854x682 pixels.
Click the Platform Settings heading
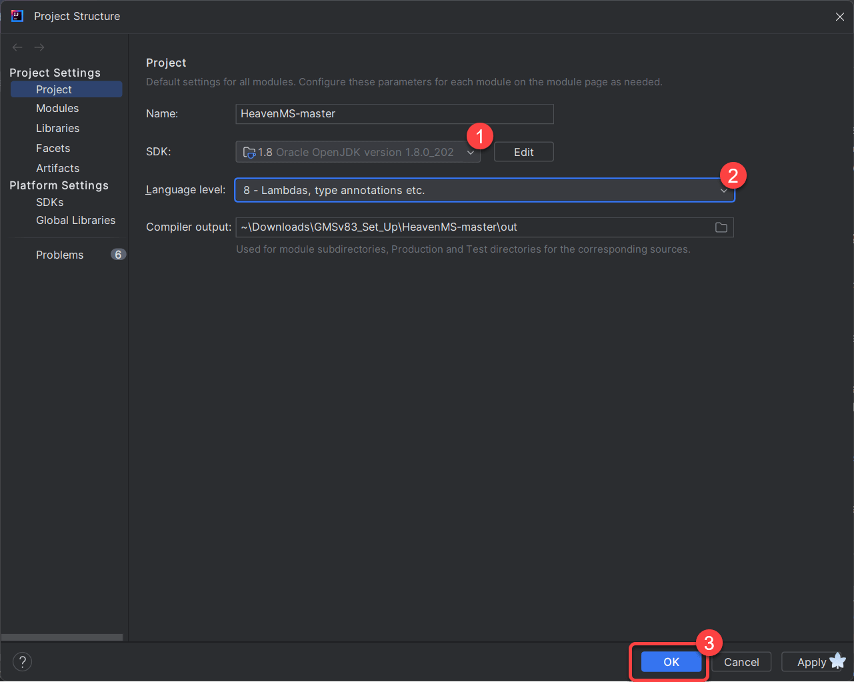click(x=59, y=185)
